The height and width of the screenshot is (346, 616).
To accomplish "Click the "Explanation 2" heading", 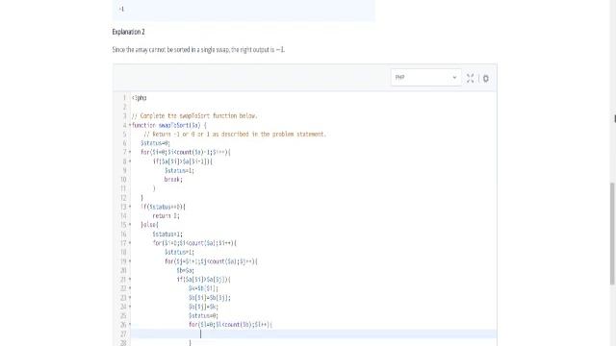I will point(128,32).
